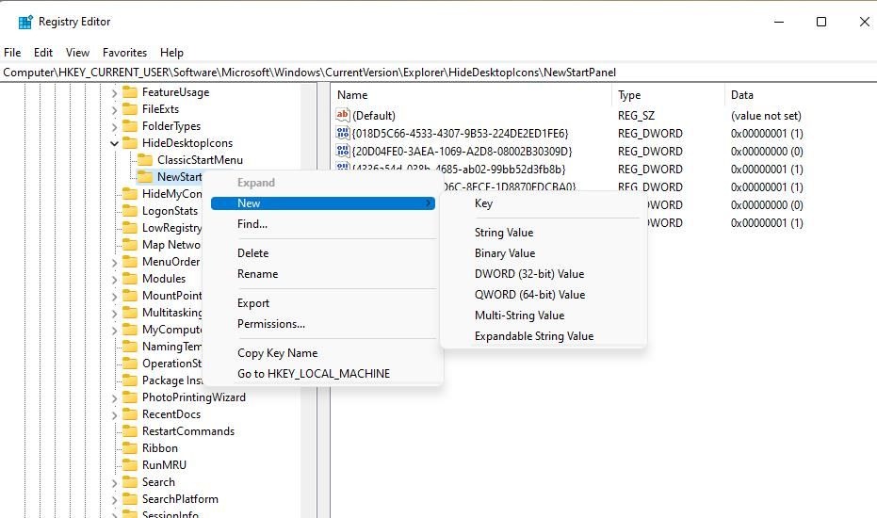The width and height of the screenshot is (877, 518).
Task: Click the PhotoPrintingWizard folder icon
Action: tap(130, 397)
